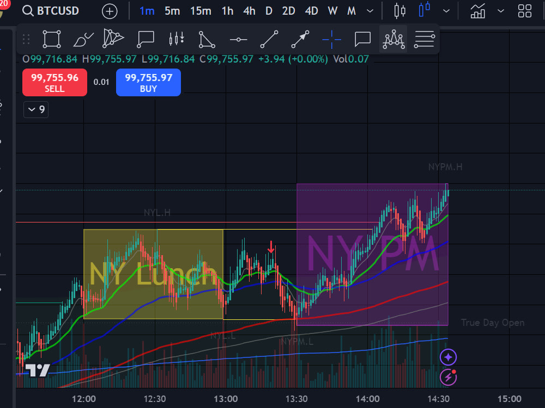Expand the timeframe list dropdown
Image resolution: width=545 pixels, height=408 pixels.
370,11
